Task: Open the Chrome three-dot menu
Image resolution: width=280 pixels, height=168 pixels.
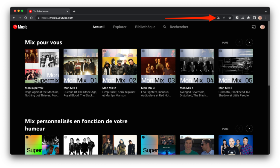Action: tap(266, 18)
